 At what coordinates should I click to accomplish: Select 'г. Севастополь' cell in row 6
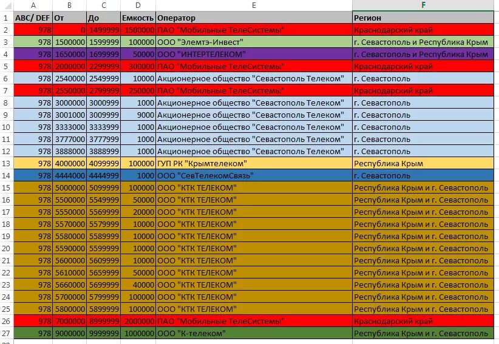click(x=423, y=78)
